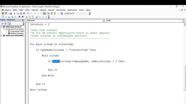Open the Editar menu
The width and height of the screenshot is (186, 104).
pos(15,10)
